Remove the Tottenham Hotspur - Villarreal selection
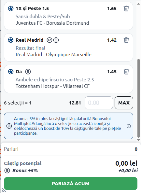141x193 pixels. (x=126, y=72)
